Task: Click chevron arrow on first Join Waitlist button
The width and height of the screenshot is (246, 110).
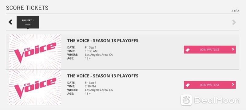Action: [233, 49]
